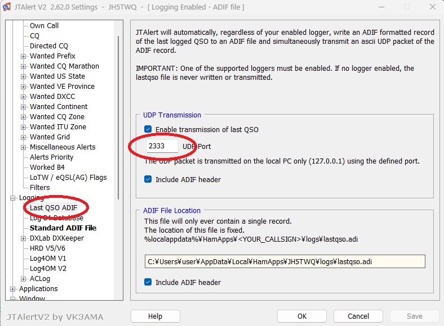Expand the Wanted Continent node
This screenshot has height=326, width=444.
coord(24,107)
